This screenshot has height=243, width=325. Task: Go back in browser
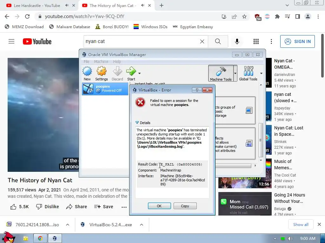pyautogui.click(x=7, y=16)
